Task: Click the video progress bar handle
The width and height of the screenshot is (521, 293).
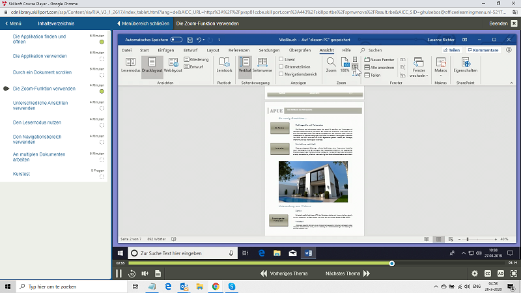Action: click(391, 263)
